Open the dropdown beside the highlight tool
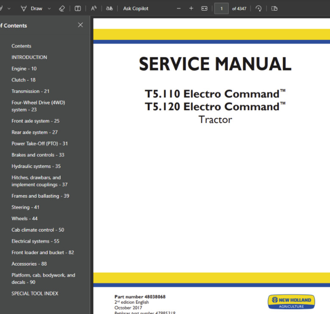330x314 pixels. click(x=9, y=8)
